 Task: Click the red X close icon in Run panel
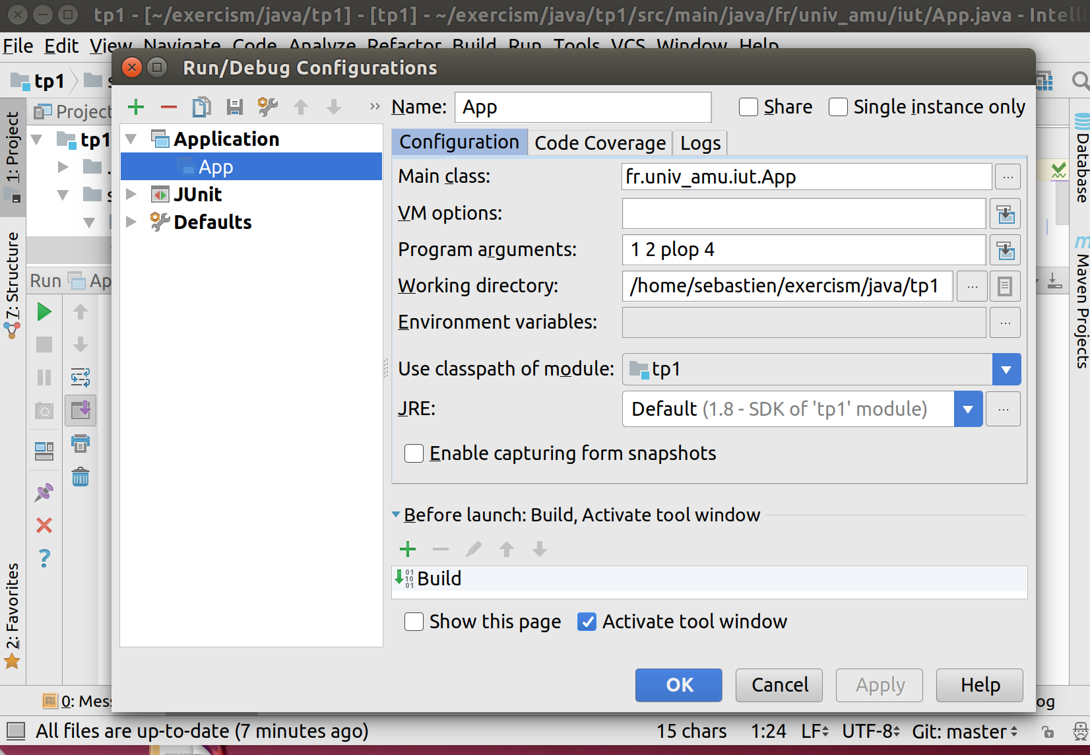click(x=44, y=525)
